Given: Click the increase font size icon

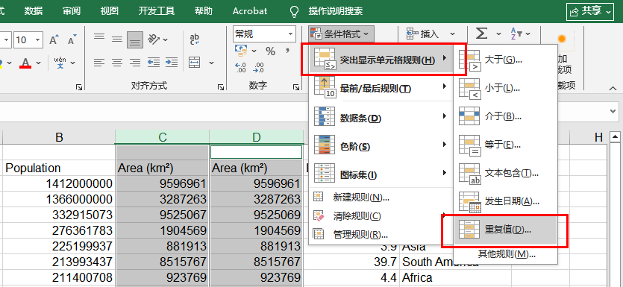Looking at the screenshot, I should pos(54,40).
